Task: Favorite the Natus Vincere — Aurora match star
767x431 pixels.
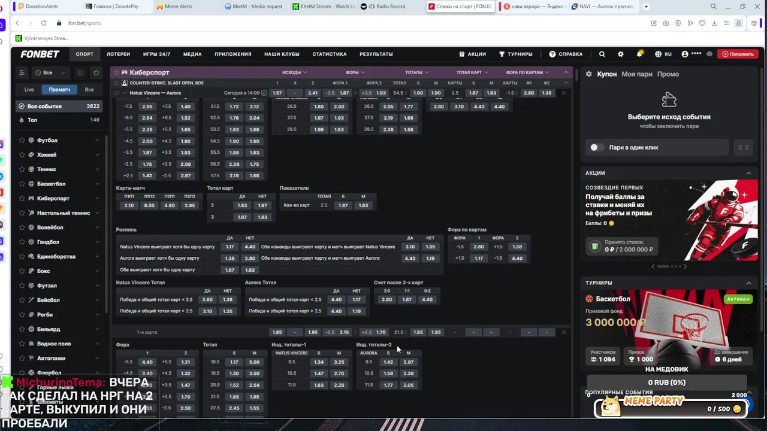Action: click(x=116, y=93)
